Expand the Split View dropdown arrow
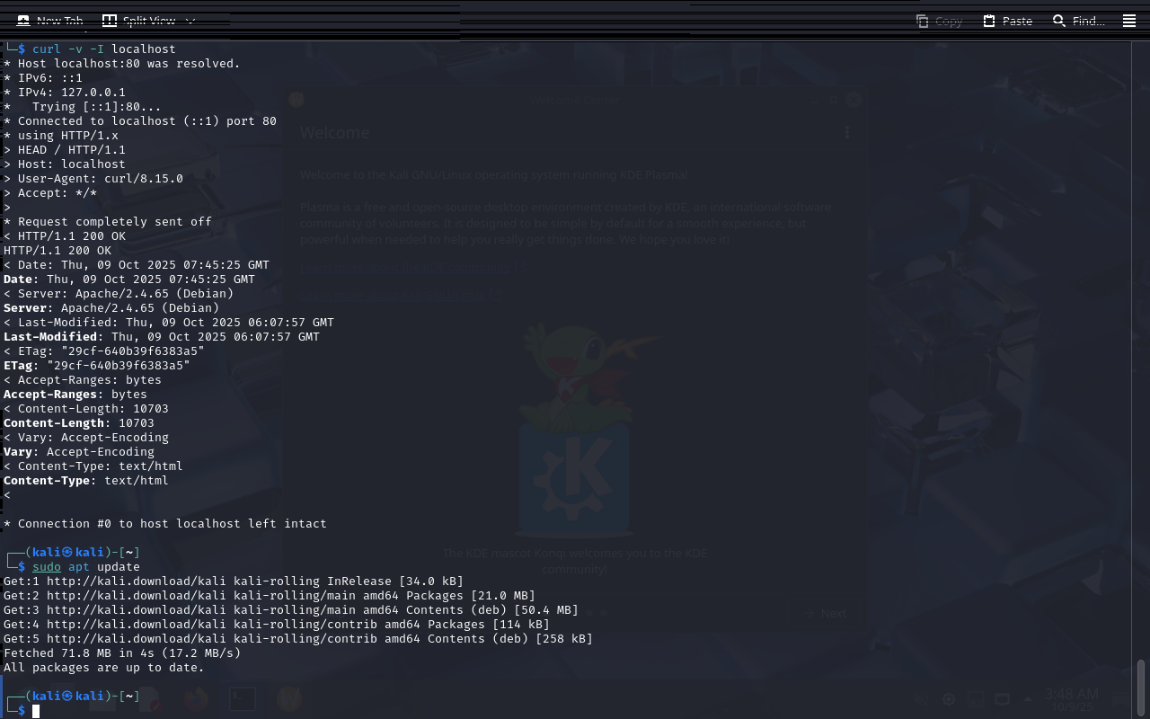The height and width of the screenshot is (719, 1150). [x=190, y=21]
